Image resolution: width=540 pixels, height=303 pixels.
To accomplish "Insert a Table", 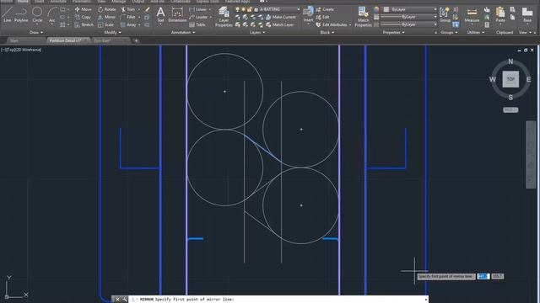I will [197, 24].
